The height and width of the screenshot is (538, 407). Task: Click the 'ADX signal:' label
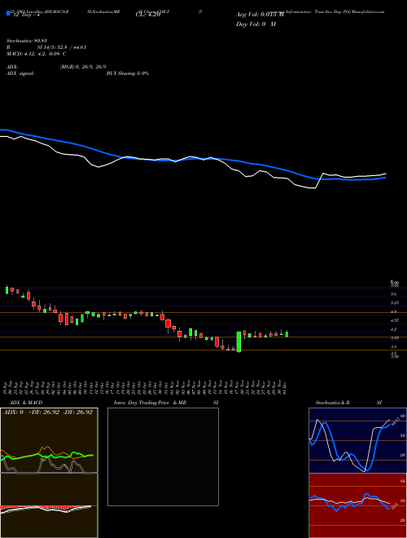[20, 73]
